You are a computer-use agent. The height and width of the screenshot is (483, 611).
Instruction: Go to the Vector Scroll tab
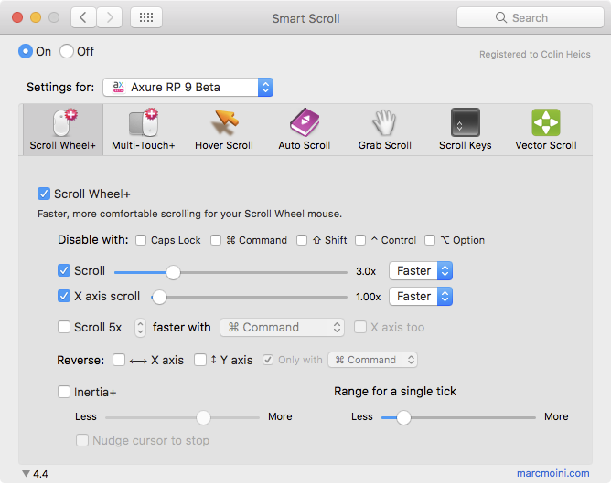tap(546, 130)
